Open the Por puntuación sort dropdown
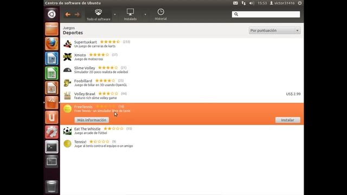Screen dimensions: 347x195 click(x=275, y=30)
